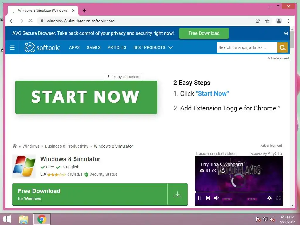Open Business & Productivity breadcrumb link
300x225 pixels.
click(67, 146)
